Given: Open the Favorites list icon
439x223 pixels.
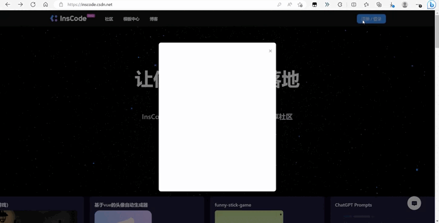Looking at the screenshot, I should coord(366,4).
